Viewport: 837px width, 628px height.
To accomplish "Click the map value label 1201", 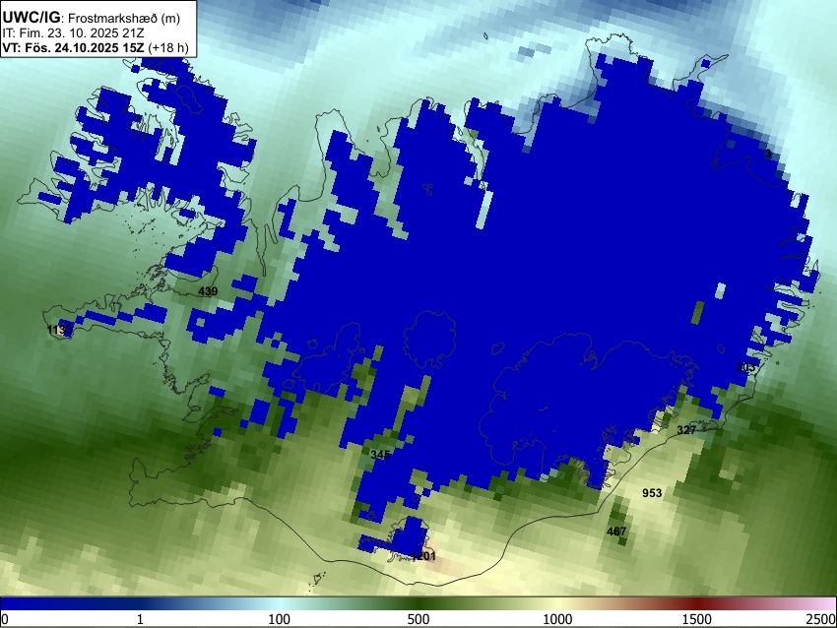I will pyautogui.click(x=423, y=556).
